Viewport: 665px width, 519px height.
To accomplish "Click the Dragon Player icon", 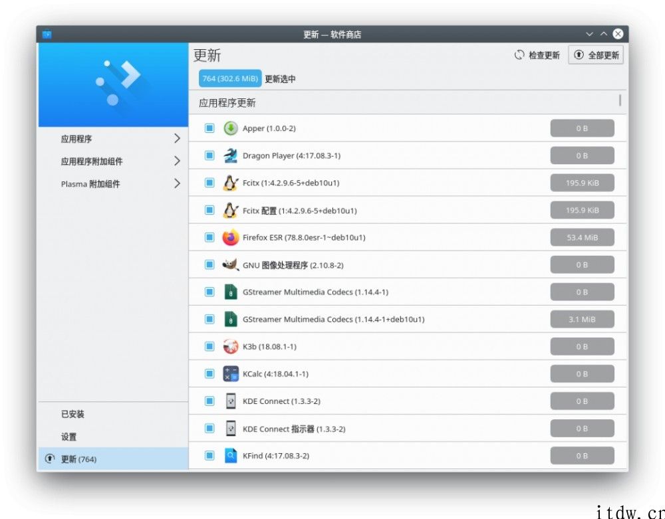I will coord(230,156).
